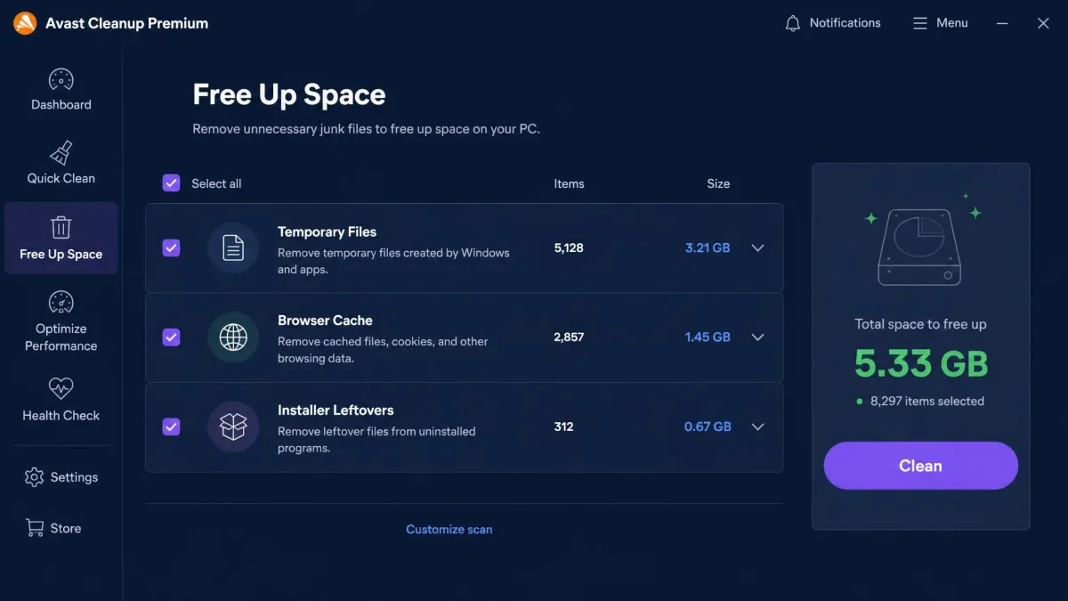This screenshot has height=601, width=1068.
Task: Click the Free Up Space page heading
Action: (289, 94)
